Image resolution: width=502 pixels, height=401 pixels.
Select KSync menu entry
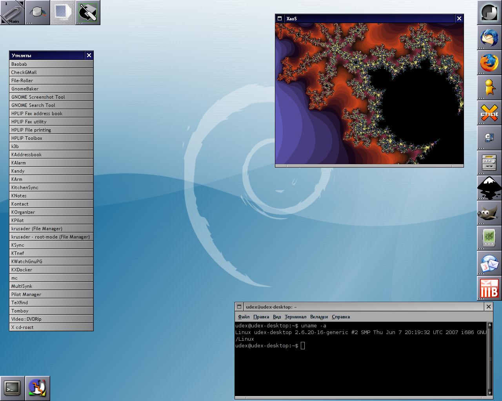click(51, 245)
